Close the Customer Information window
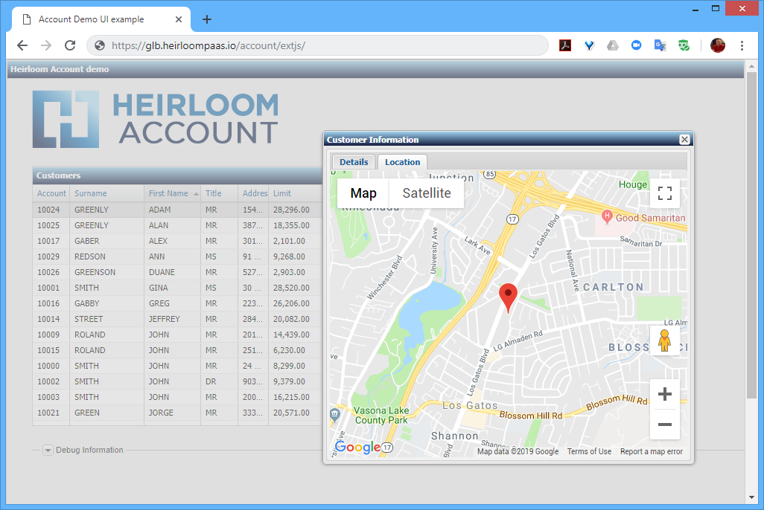 684,140
